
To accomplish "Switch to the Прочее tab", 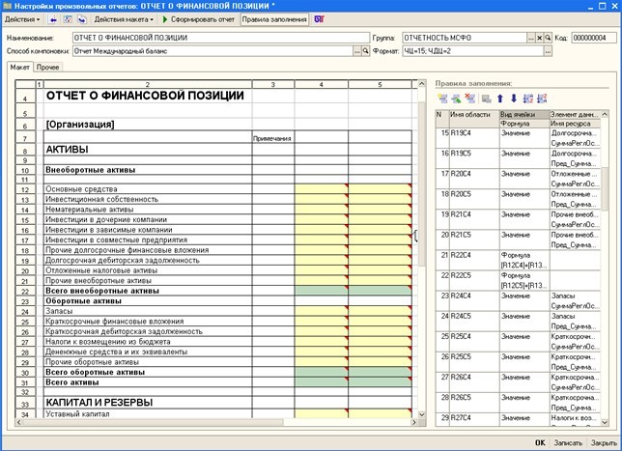I will 47,68.
